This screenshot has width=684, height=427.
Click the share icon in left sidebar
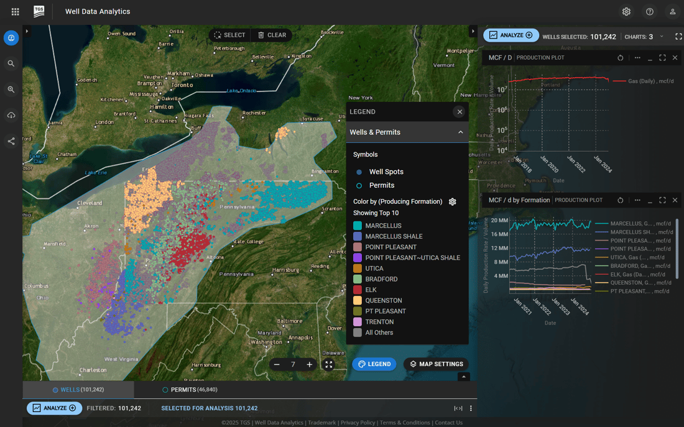click(x=11, y=141)
